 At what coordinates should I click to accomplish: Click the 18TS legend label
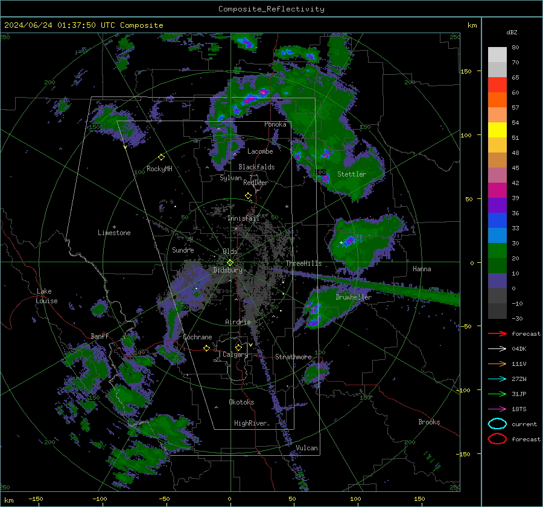click(519, 409)
